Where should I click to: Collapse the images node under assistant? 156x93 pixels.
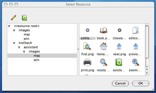tap(24, 52)
